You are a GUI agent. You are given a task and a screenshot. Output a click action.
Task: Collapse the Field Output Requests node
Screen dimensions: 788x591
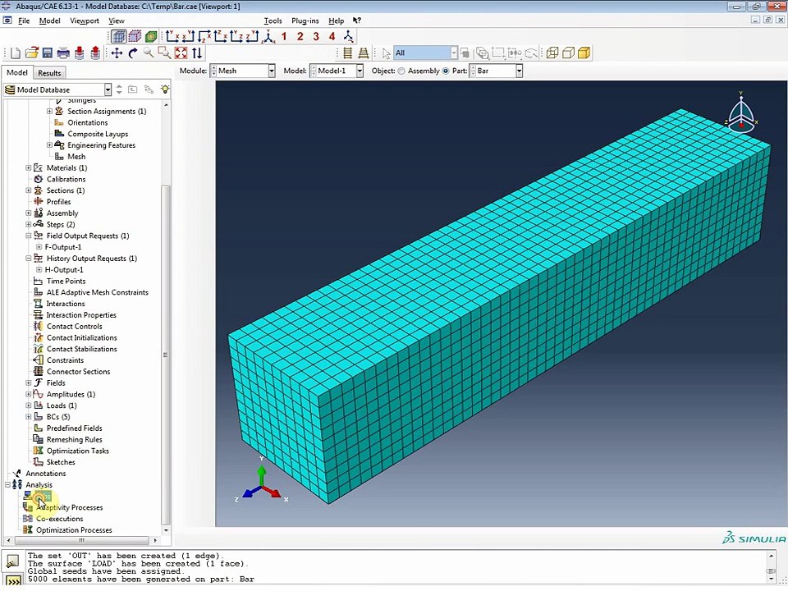[29, 236]
